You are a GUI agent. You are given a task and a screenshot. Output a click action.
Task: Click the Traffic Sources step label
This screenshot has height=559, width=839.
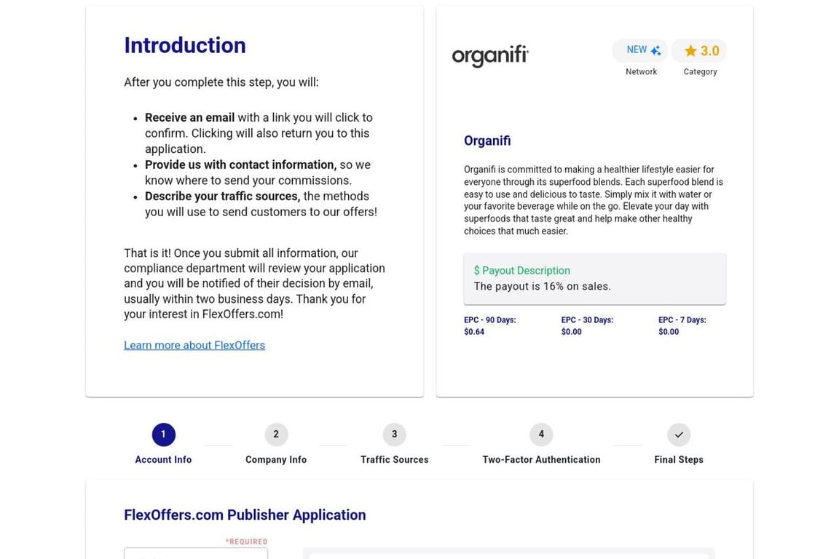point(394,459)
